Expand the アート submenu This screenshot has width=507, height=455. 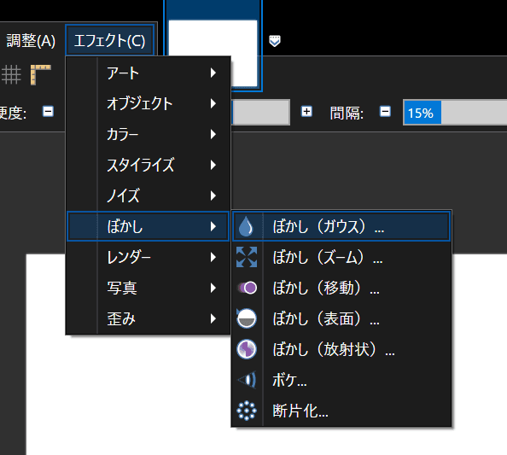pos(149,73)
